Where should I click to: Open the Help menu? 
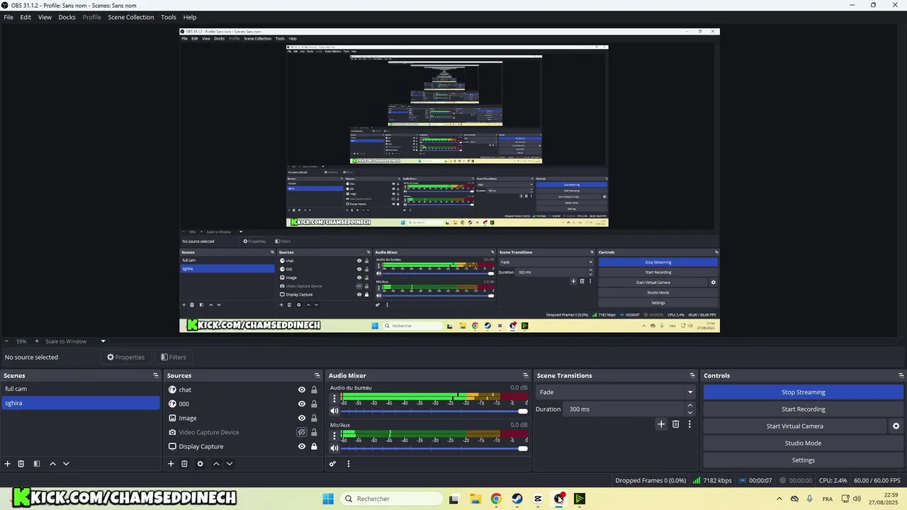point(190,17)
